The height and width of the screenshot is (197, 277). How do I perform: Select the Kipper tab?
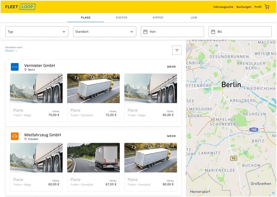click(158, 18)
